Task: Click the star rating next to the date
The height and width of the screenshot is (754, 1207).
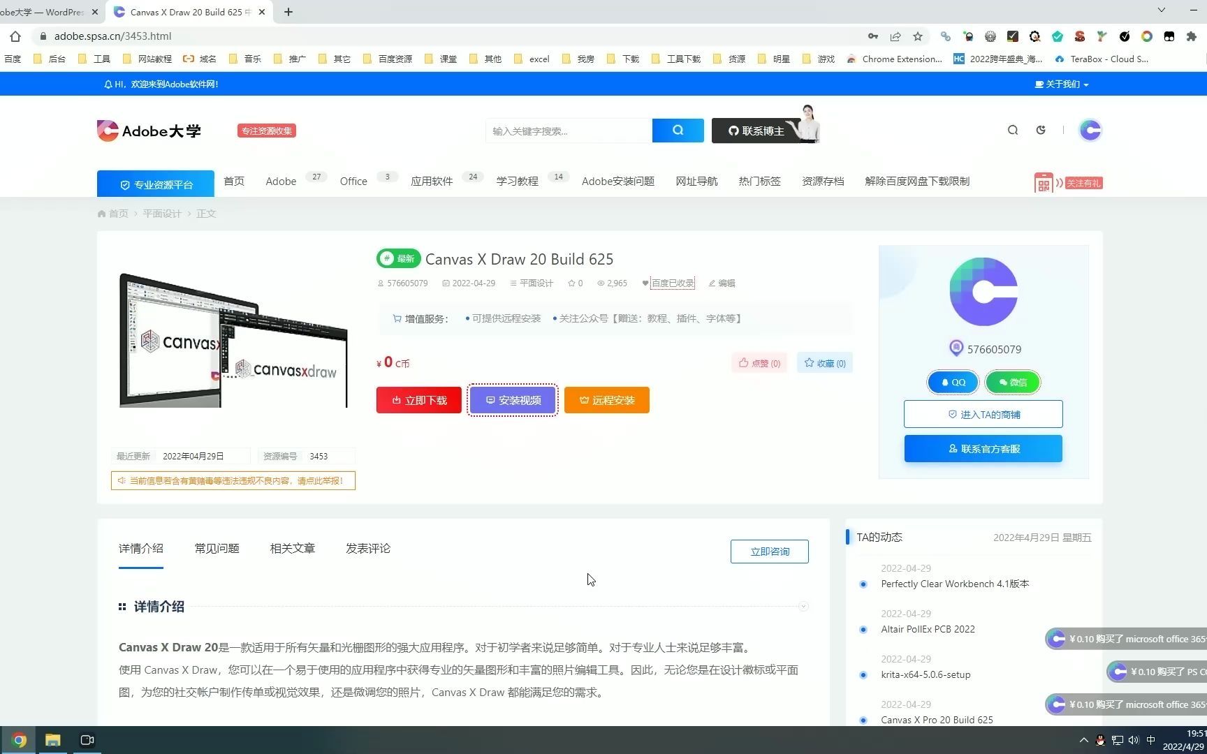Action: [x=574, y=283]
